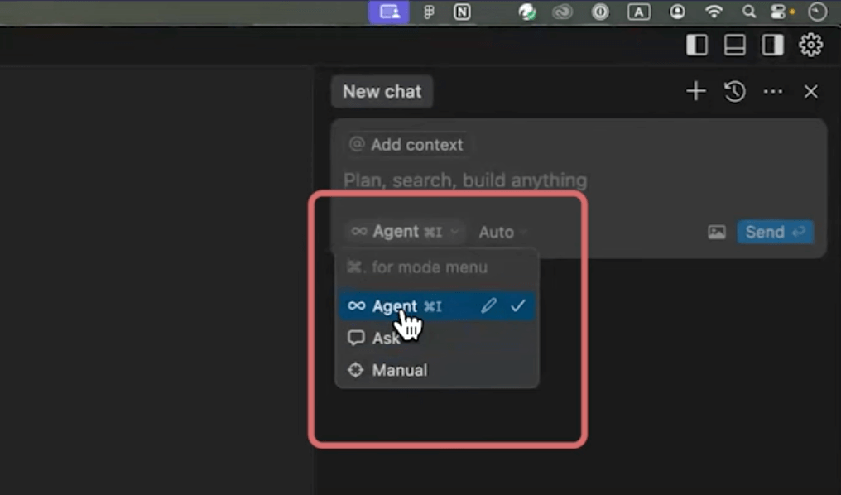The width and height of the screenshot is (841, 495).
Task: Start a new chat with plus icon
Action: tap(696, 91)
